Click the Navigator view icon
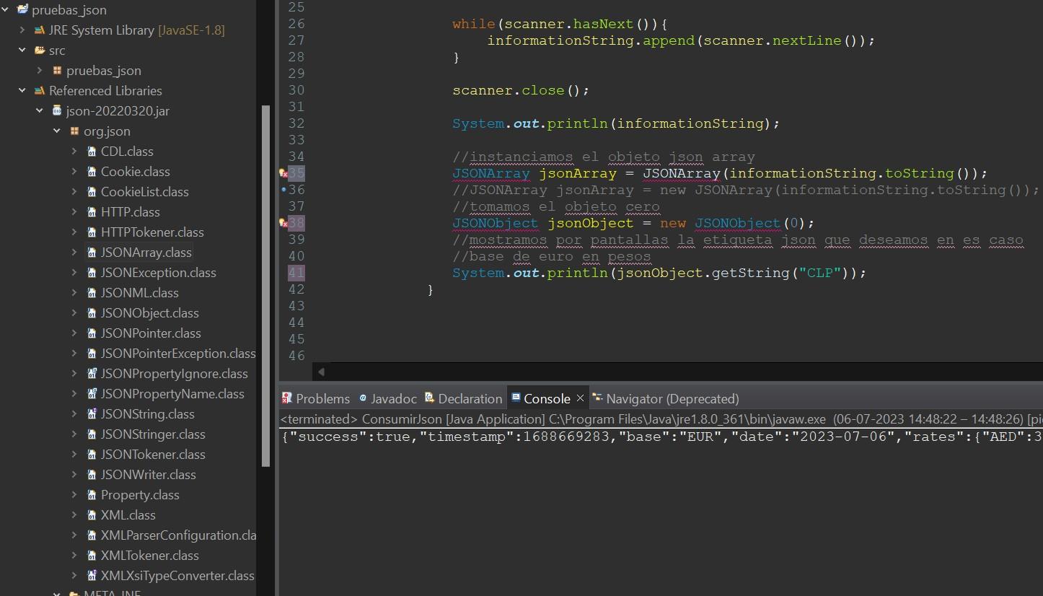1043x596 pixels. [x=597, y=398]
